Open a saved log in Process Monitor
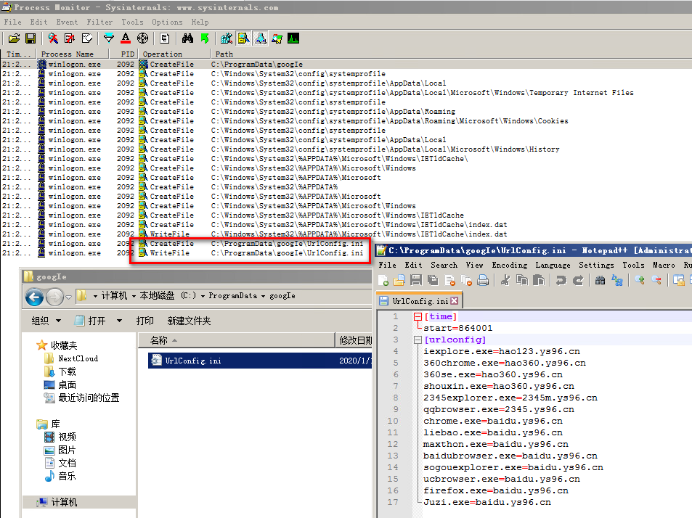The width and height of the screenshot is (692, 518). click(14, 38)
